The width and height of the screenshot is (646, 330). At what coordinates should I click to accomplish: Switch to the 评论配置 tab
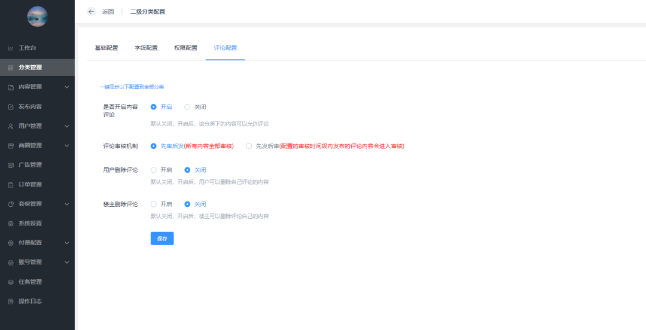tap(226, 48)
